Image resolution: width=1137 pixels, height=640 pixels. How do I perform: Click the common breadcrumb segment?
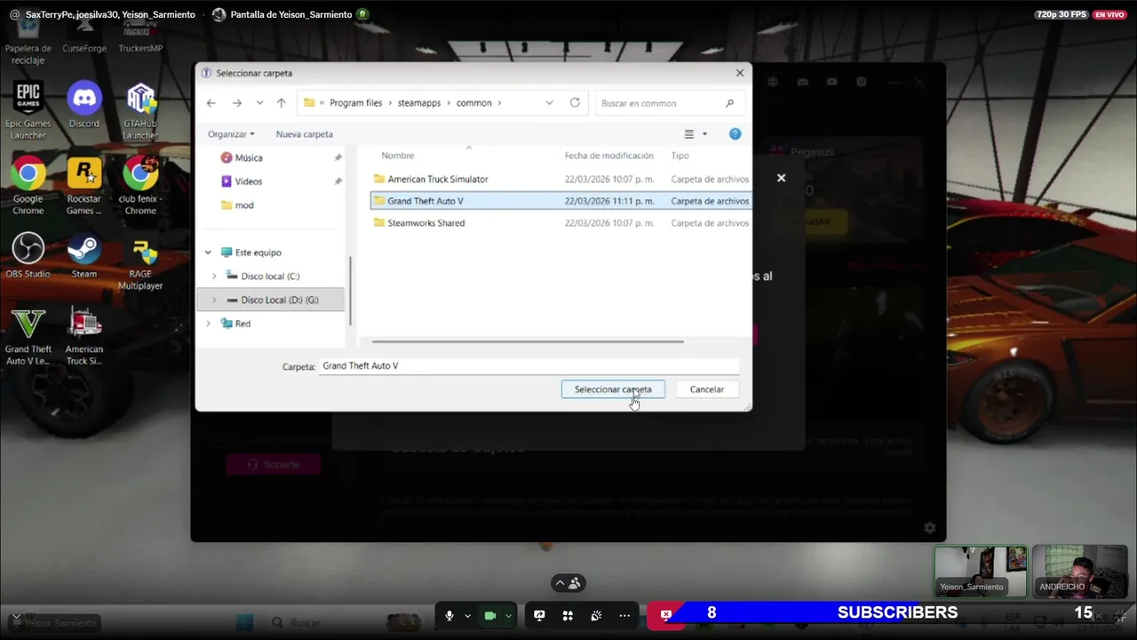(473, 103)
